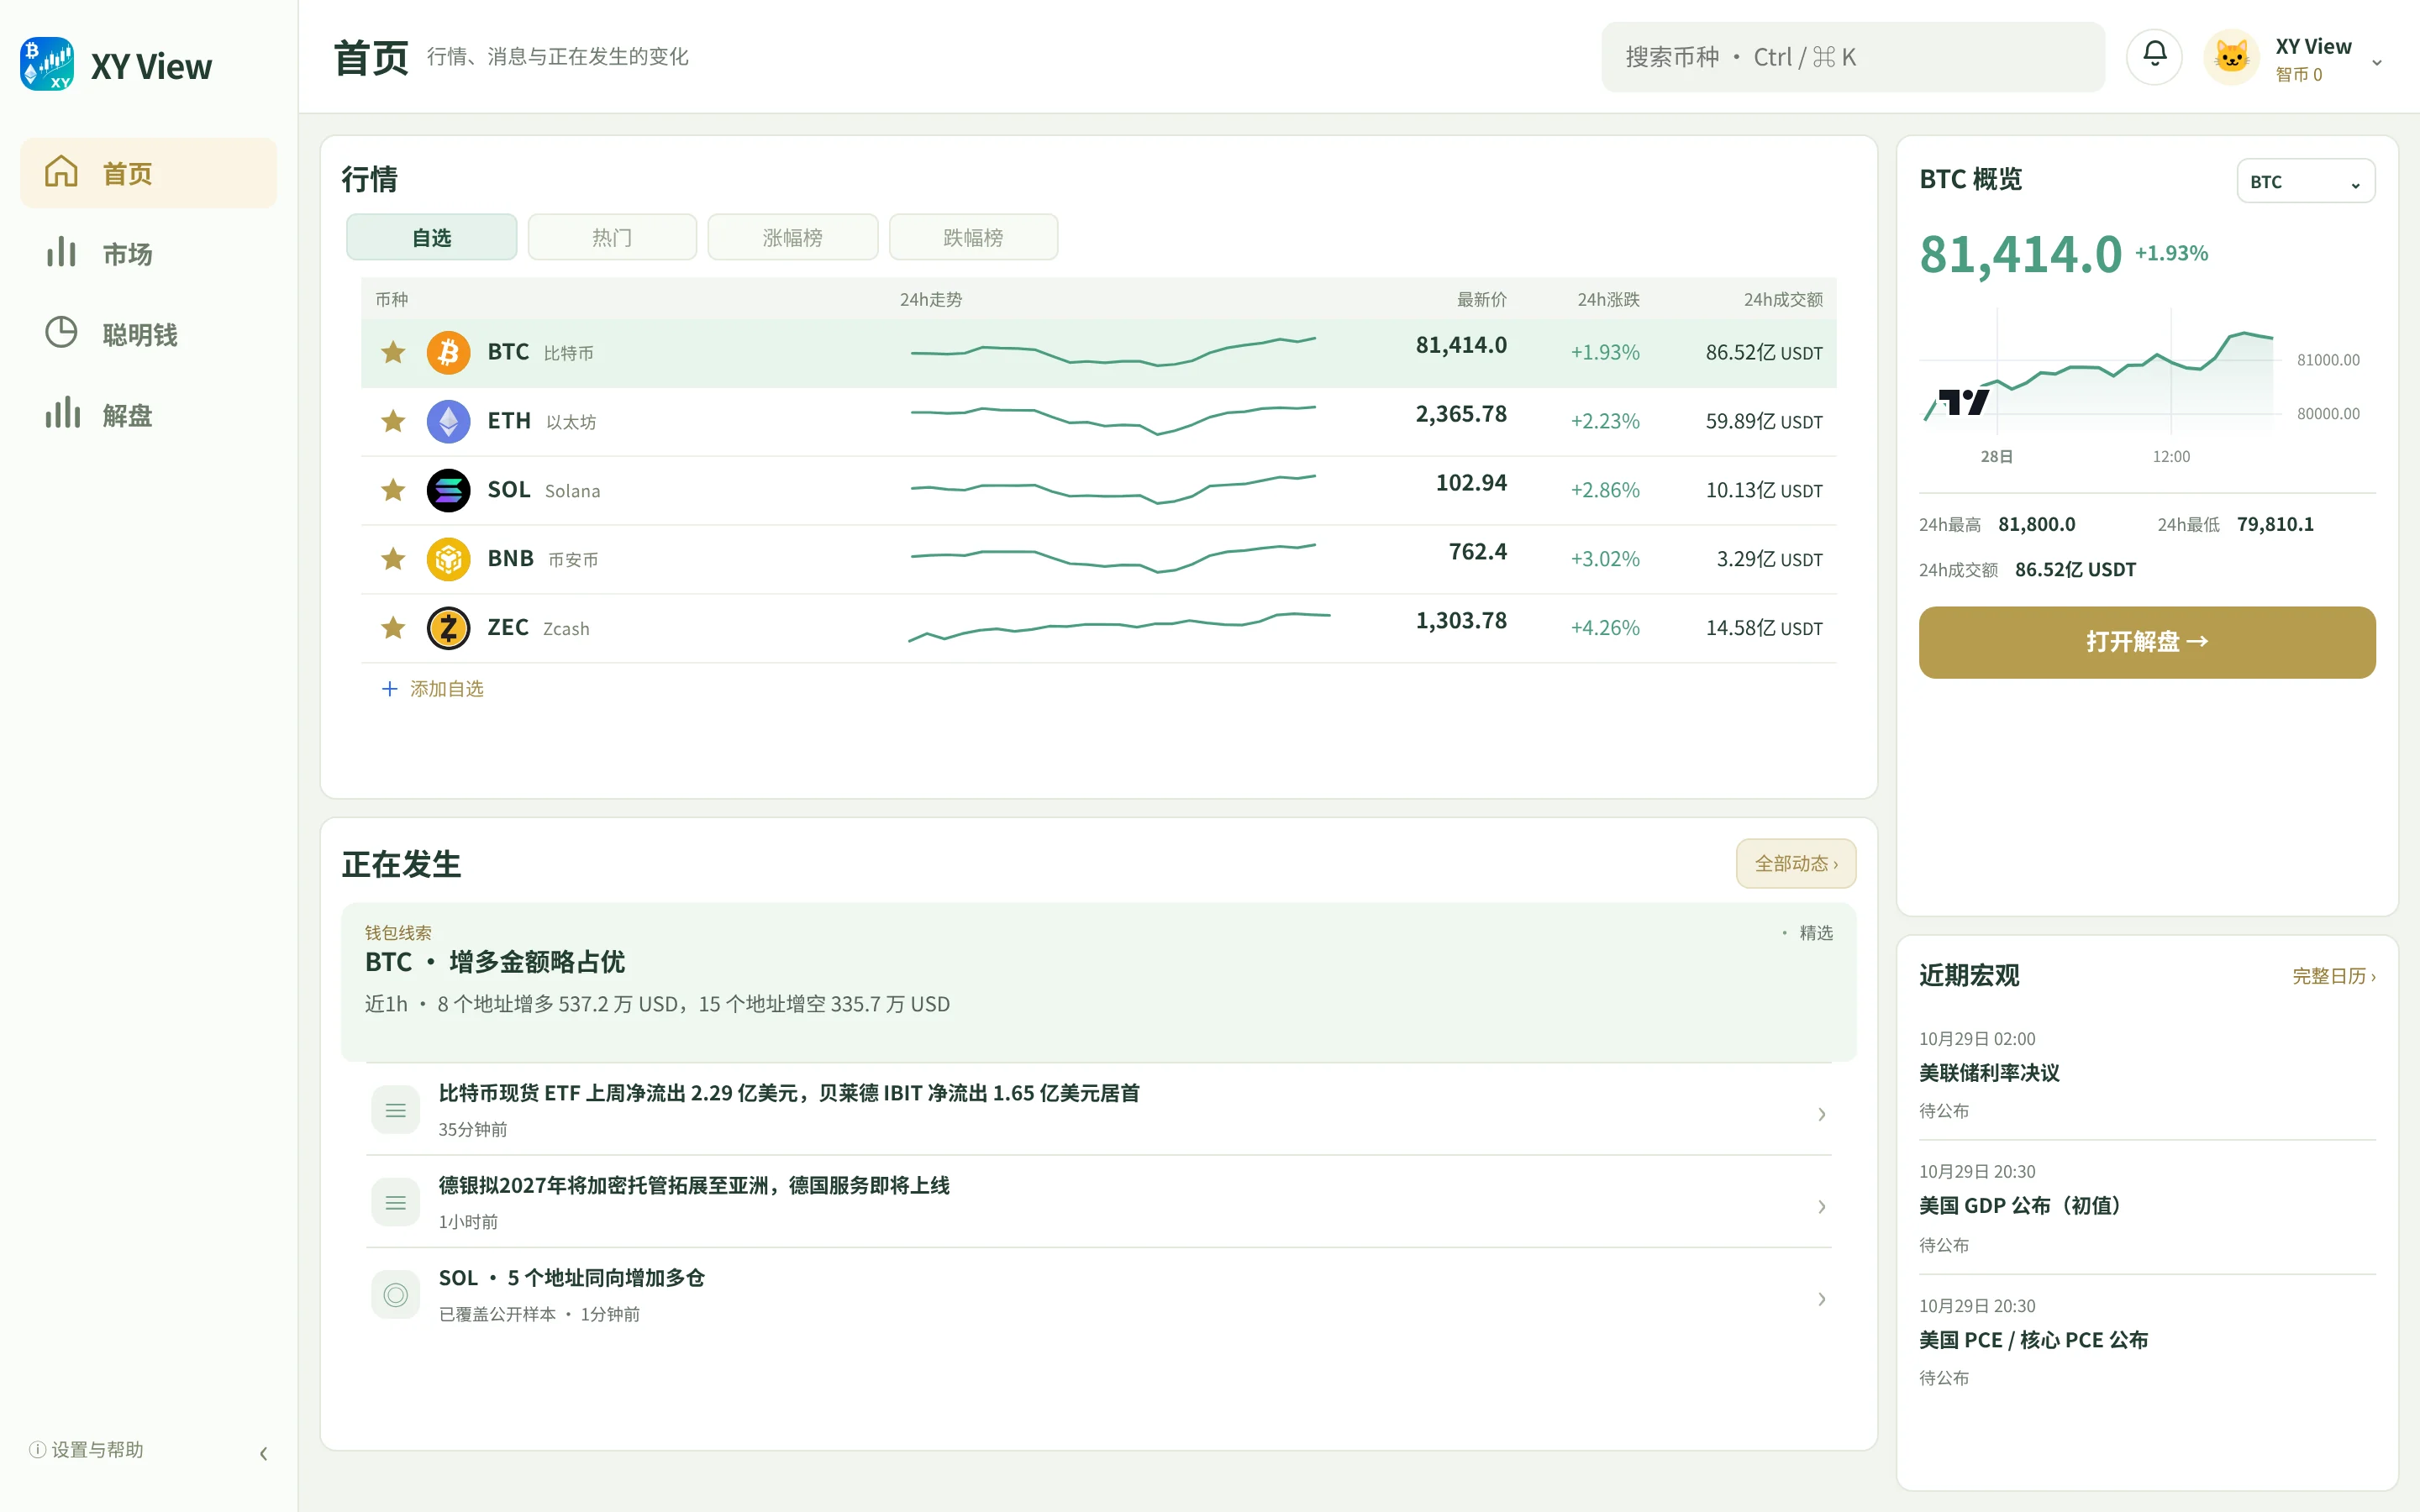Image resolution: width=2420 pixels, height=1512 pixels.
Task: Switch to the 自选 tab
Action: [431, 237]
